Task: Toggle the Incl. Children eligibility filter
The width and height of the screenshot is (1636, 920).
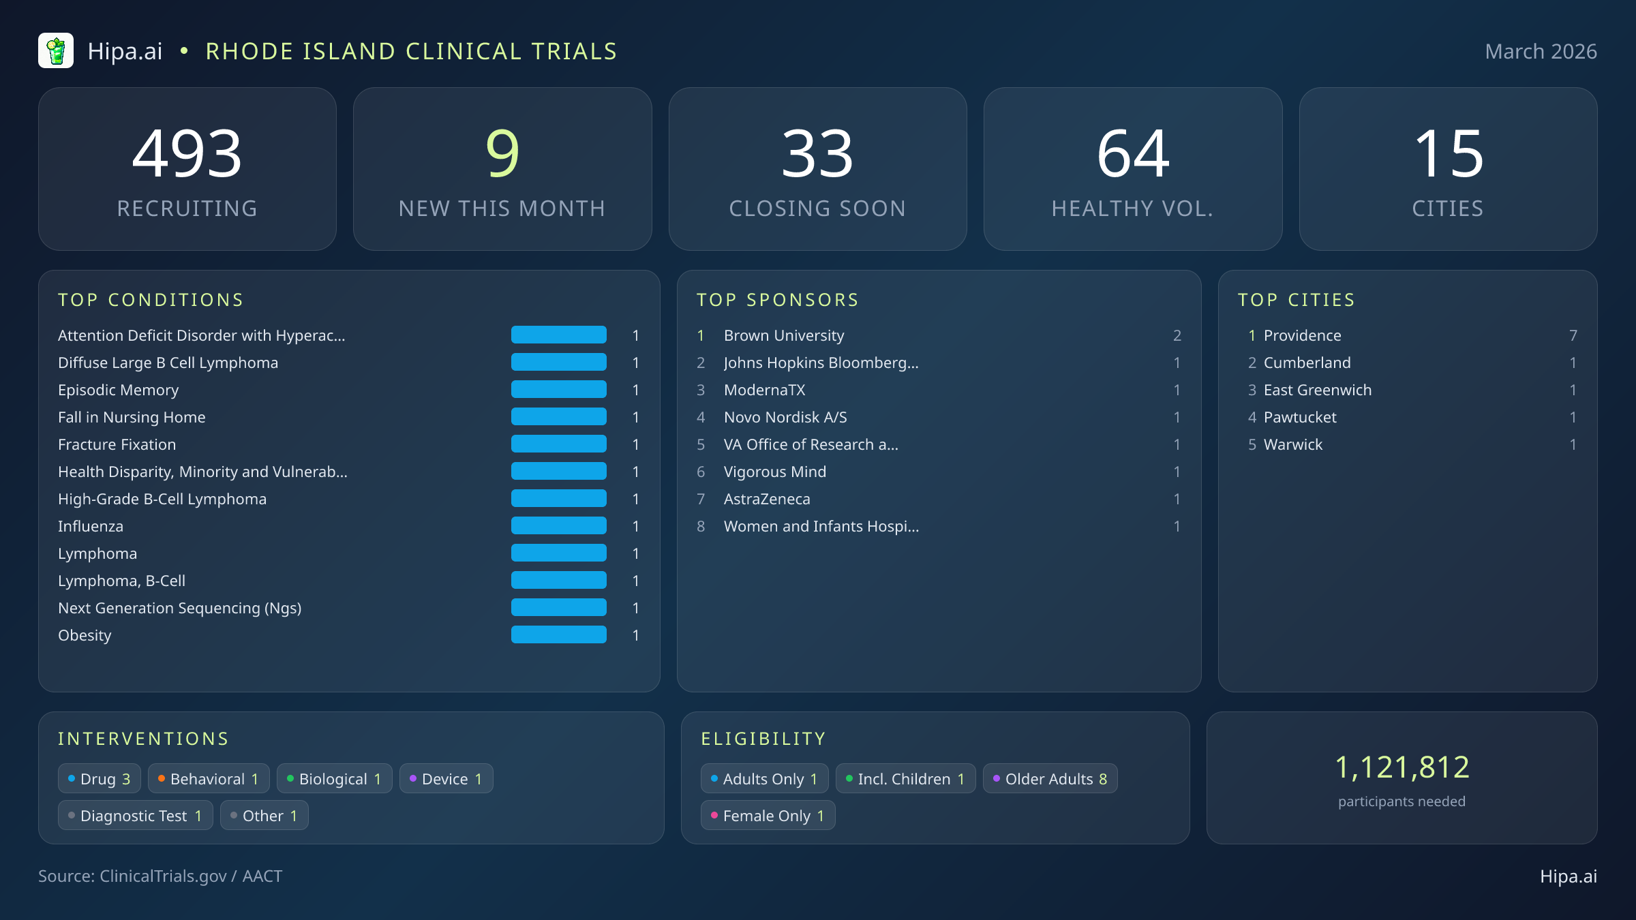Action: (x=905, y=778)
